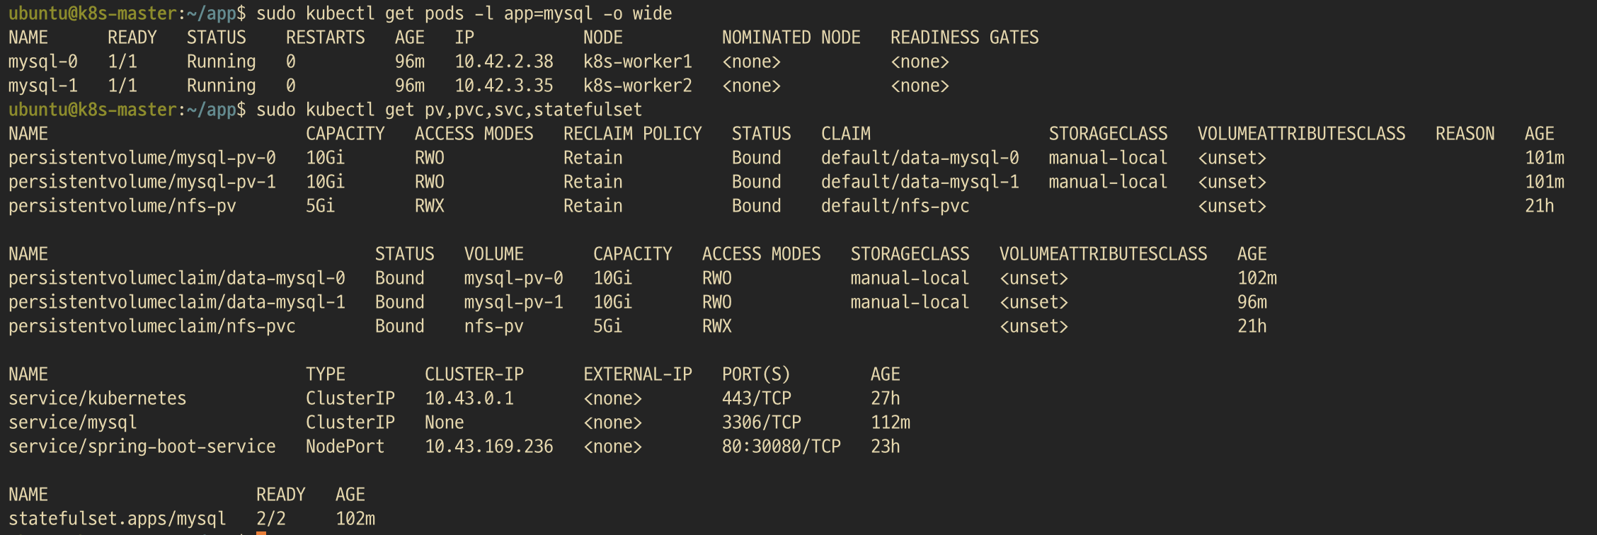Click persistentvolumeclaim/data-mysql-1 name
Viewport: 1597px width, 535px height.
[177, 302]
